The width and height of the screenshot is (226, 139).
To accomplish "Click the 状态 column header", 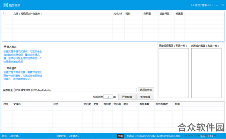I will click(x=67, y=104).
